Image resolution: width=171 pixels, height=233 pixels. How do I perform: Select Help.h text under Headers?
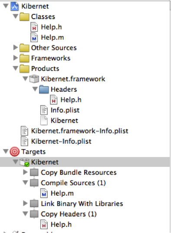[71, 100]
